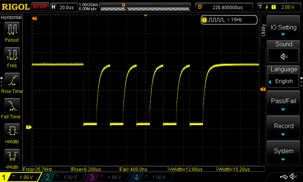Click the +Width=12.80us measurement result
This screenshot has height=182, width=303.
[192, 169]
